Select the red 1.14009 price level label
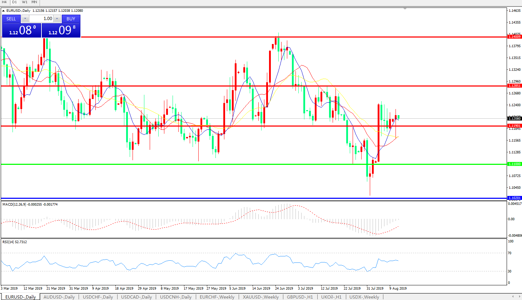The width and height of the screenshot is (522, 300). 514,37
